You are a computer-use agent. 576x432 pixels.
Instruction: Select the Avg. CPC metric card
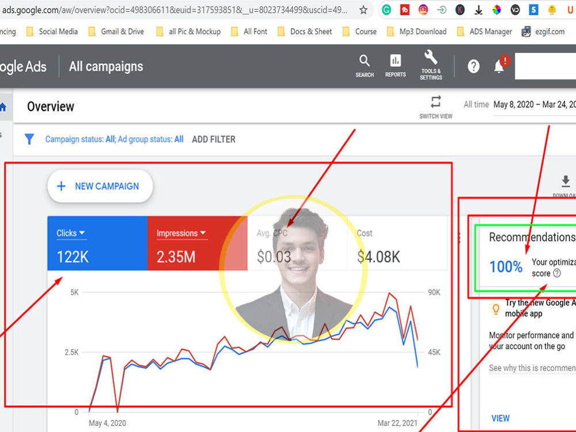(x=297, y=243)
